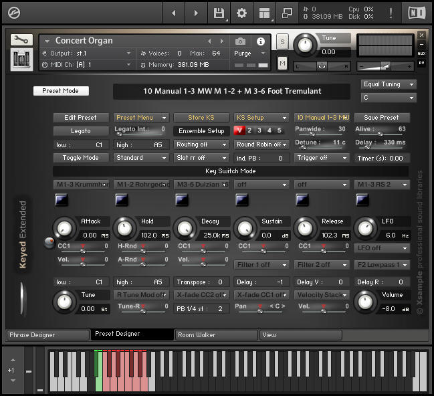Click the Save Preset button

[x=382, y=118]
